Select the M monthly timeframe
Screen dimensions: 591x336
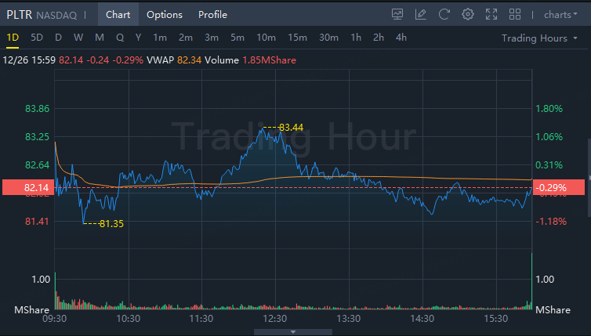click(x=100, y=38)
